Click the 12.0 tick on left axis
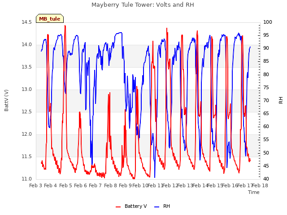The width and height of the screenshot is (287, 215). [26, 134]
